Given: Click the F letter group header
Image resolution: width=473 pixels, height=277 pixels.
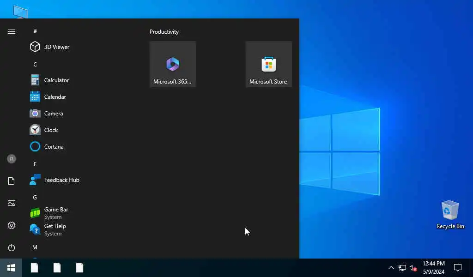Looking at the screenshot, I should 35,164.
